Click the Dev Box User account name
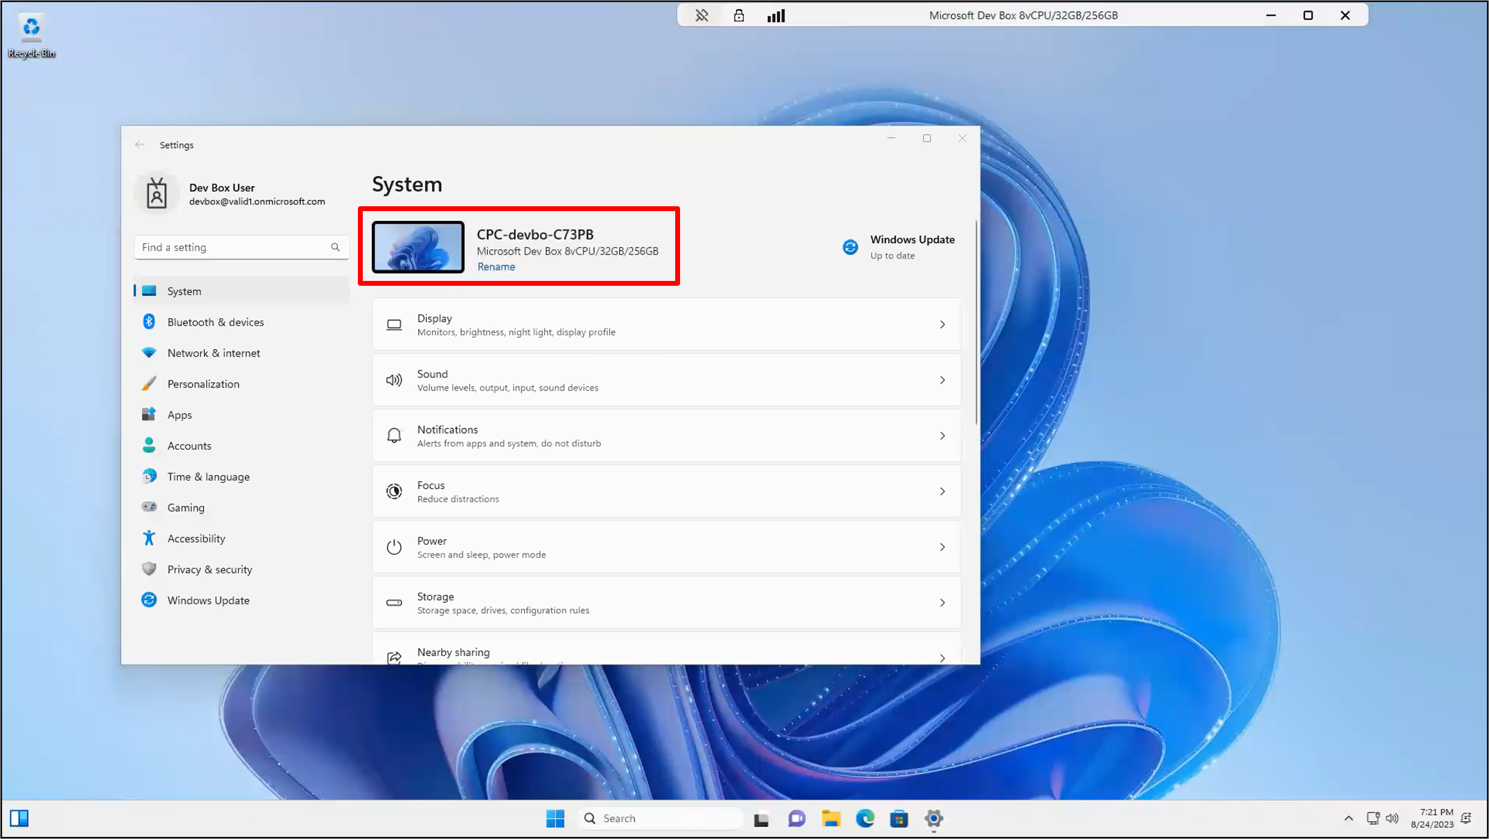The image size is (1489, 839). (x=222, y=187)
